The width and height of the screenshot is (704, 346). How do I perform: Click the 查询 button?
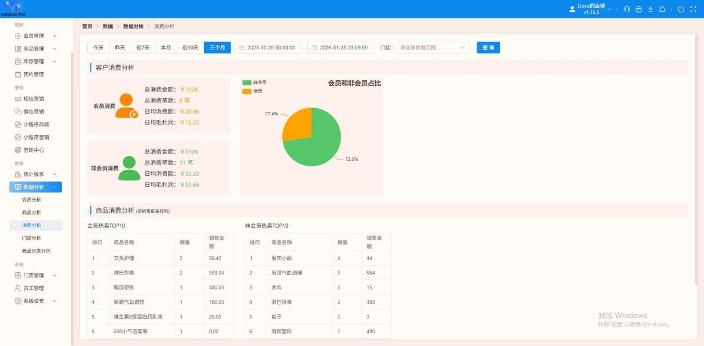coord(488,48)
